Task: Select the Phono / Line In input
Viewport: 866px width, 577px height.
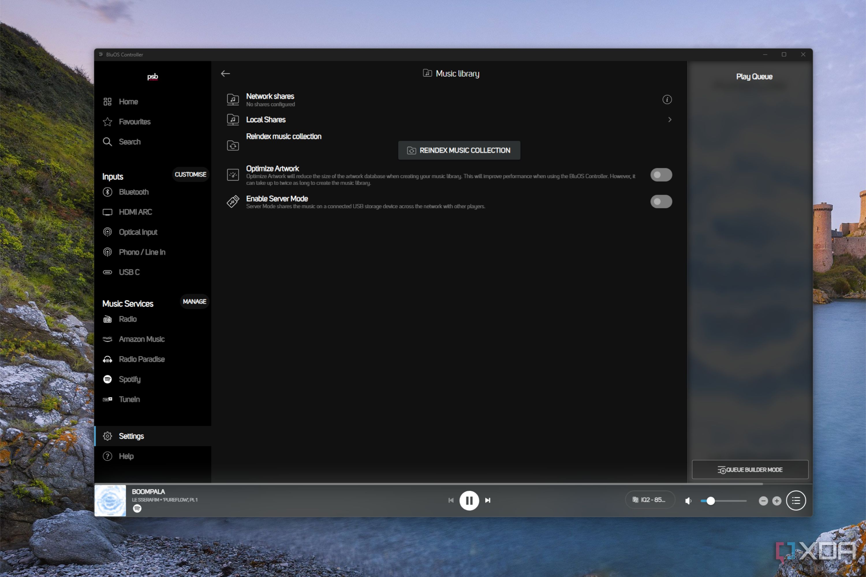Action: pyautogui.click(x=153, y=252)
